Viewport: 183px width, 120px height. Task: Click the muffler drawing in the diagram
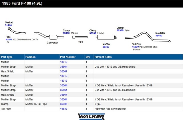[106, 37]
